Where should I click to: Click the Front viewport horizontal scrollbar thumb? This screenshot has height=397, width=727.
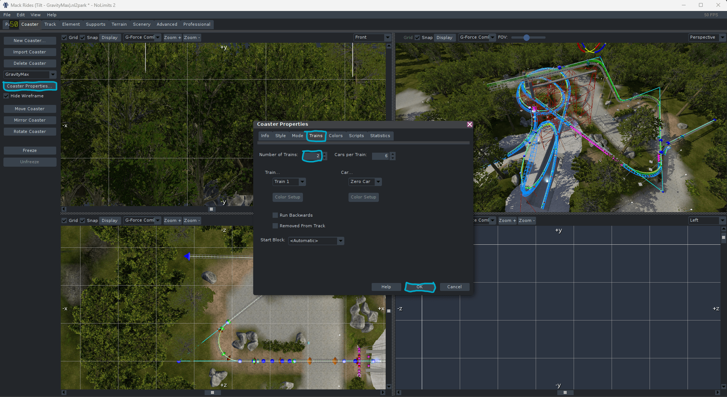pyautogui.click(x=211, y=209)
